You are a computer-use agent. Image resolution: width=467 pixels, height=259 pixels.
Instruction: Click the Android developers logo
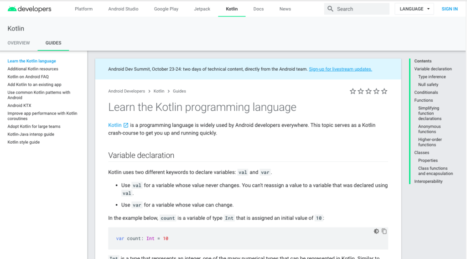[x=29, y=9]
